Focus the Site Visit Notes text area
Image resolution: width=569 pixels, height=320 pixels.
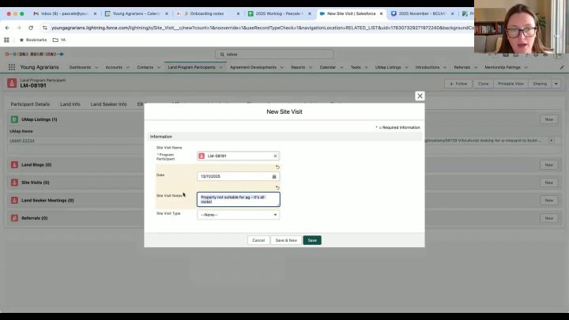239,200
